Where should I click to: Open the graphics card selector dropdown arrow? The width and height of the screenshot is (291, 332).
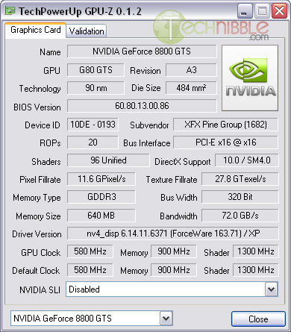pyautogui.click(x=166, y=318)
